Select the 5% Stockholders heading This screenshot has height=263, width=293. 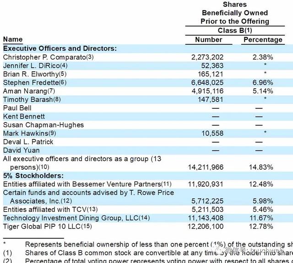point(33,176)
